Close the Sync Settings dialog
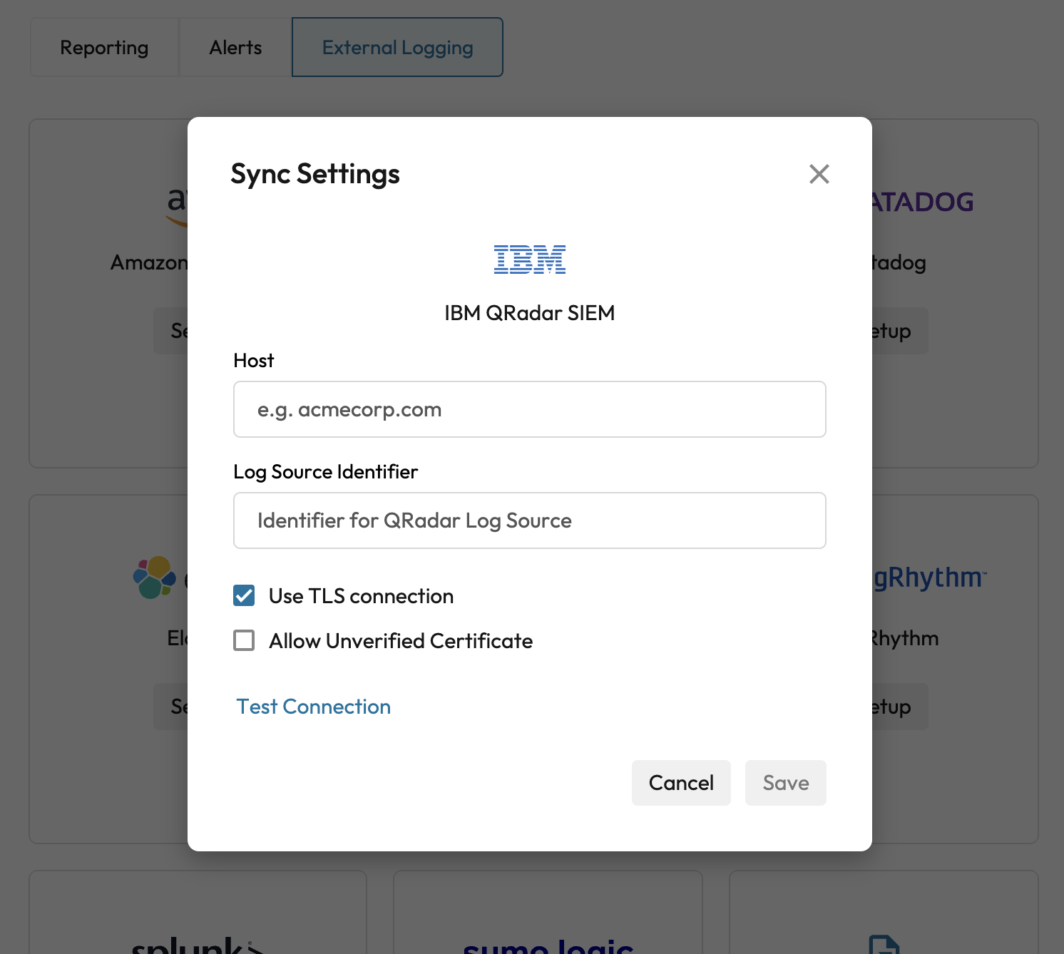The width and height of the screenshot is (1064, 954). click(819, 174)
